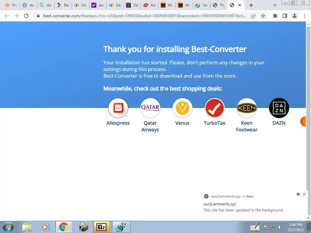Click 'Thank you for installing Best-Converter' heading

coord(175,49)
